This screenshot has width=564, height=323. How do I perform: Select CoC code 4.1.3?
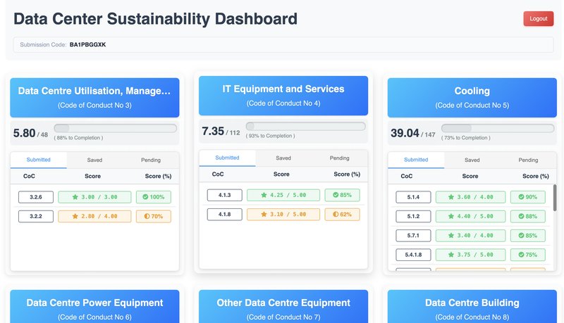(x=225, y=195)
